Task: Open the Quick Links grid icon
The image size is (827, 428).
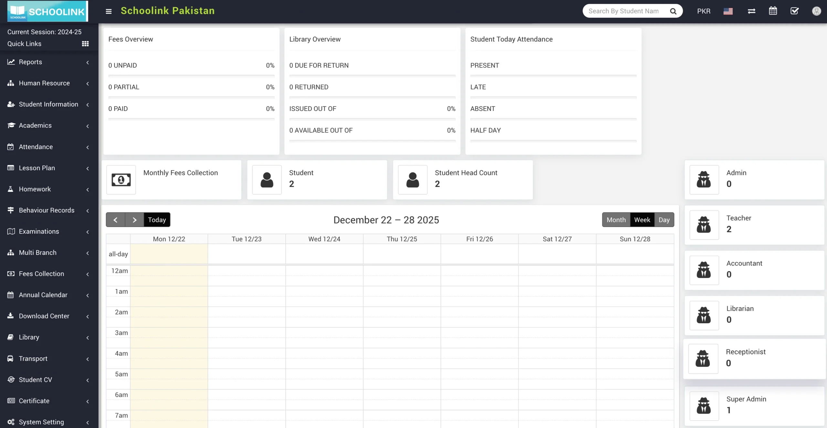Action: [85, 44]
